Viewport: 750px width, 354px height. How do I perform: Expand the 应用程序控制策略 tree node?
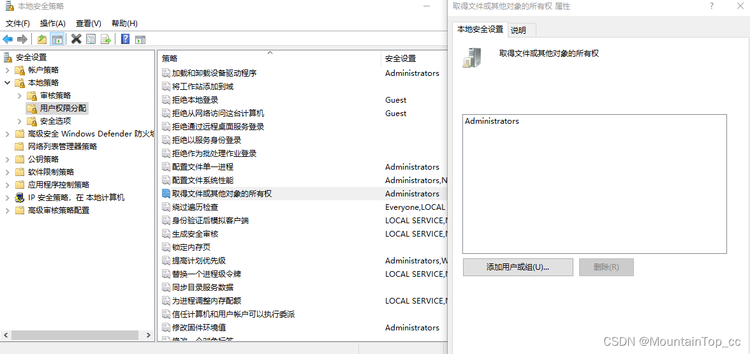point(7,185)
